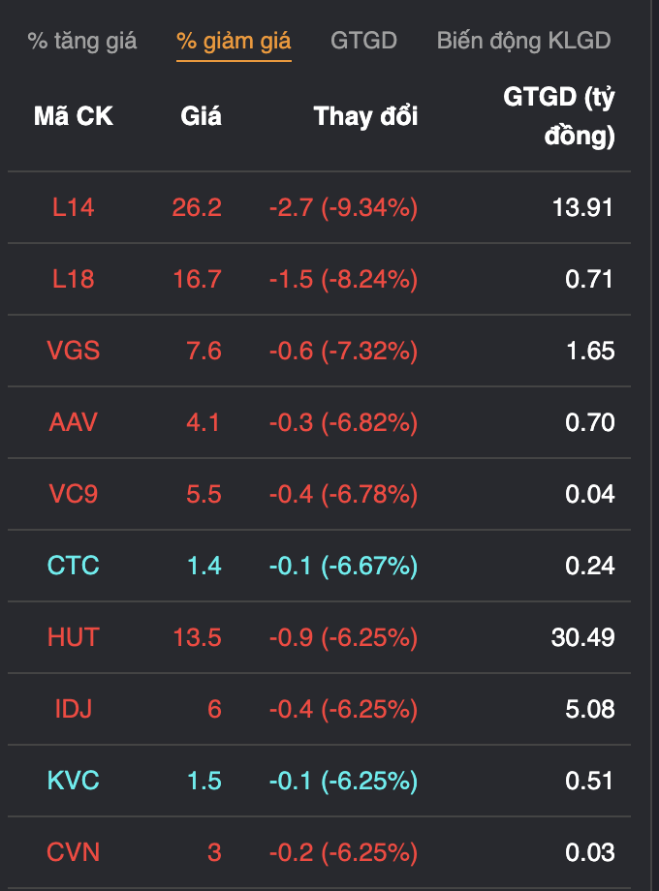The height and width of the screenshot is (891, 659).
Task: Open the VC9 stock ticker
Action: pos(74,494)
